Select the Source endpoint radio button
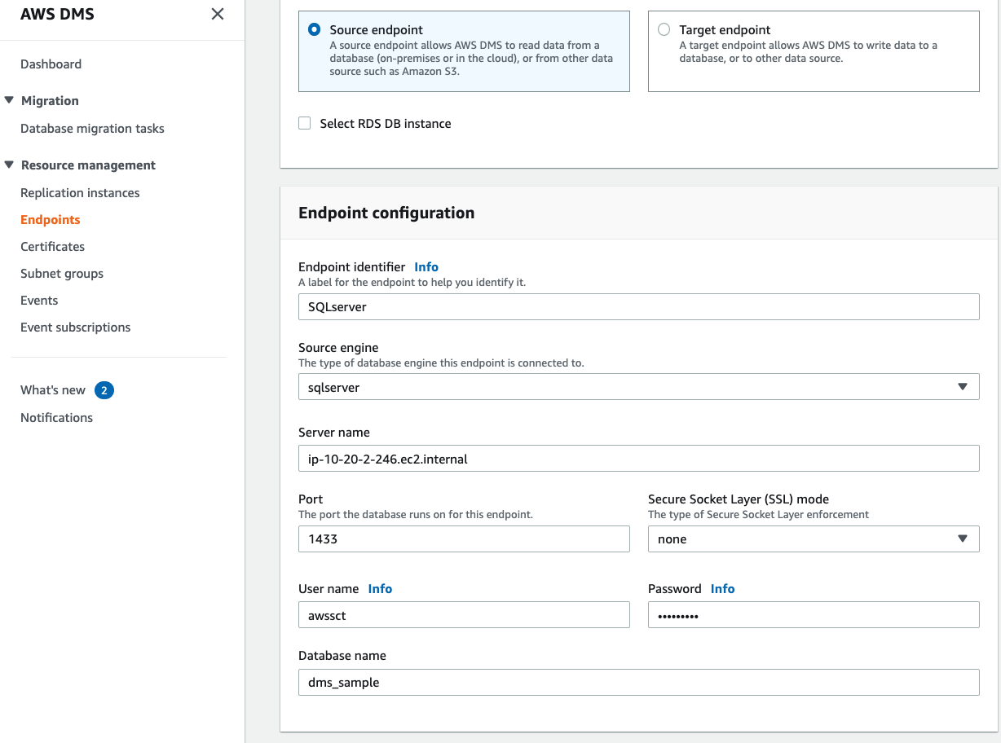Image resolution: width=1001 pixels, height=743 pixels. tap(315, 29)
